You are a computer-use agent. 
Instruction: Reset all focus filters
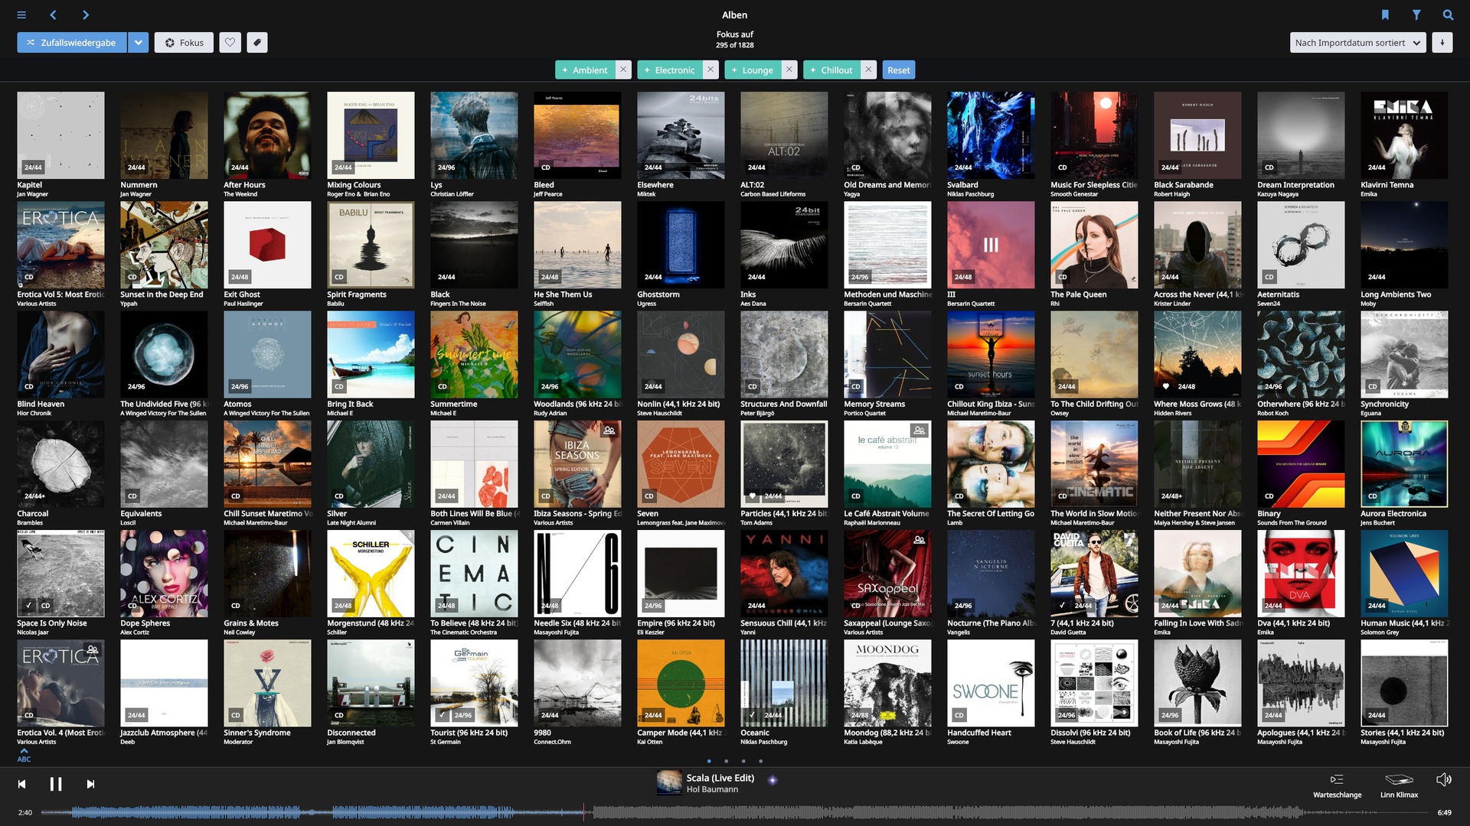point(898,70)
